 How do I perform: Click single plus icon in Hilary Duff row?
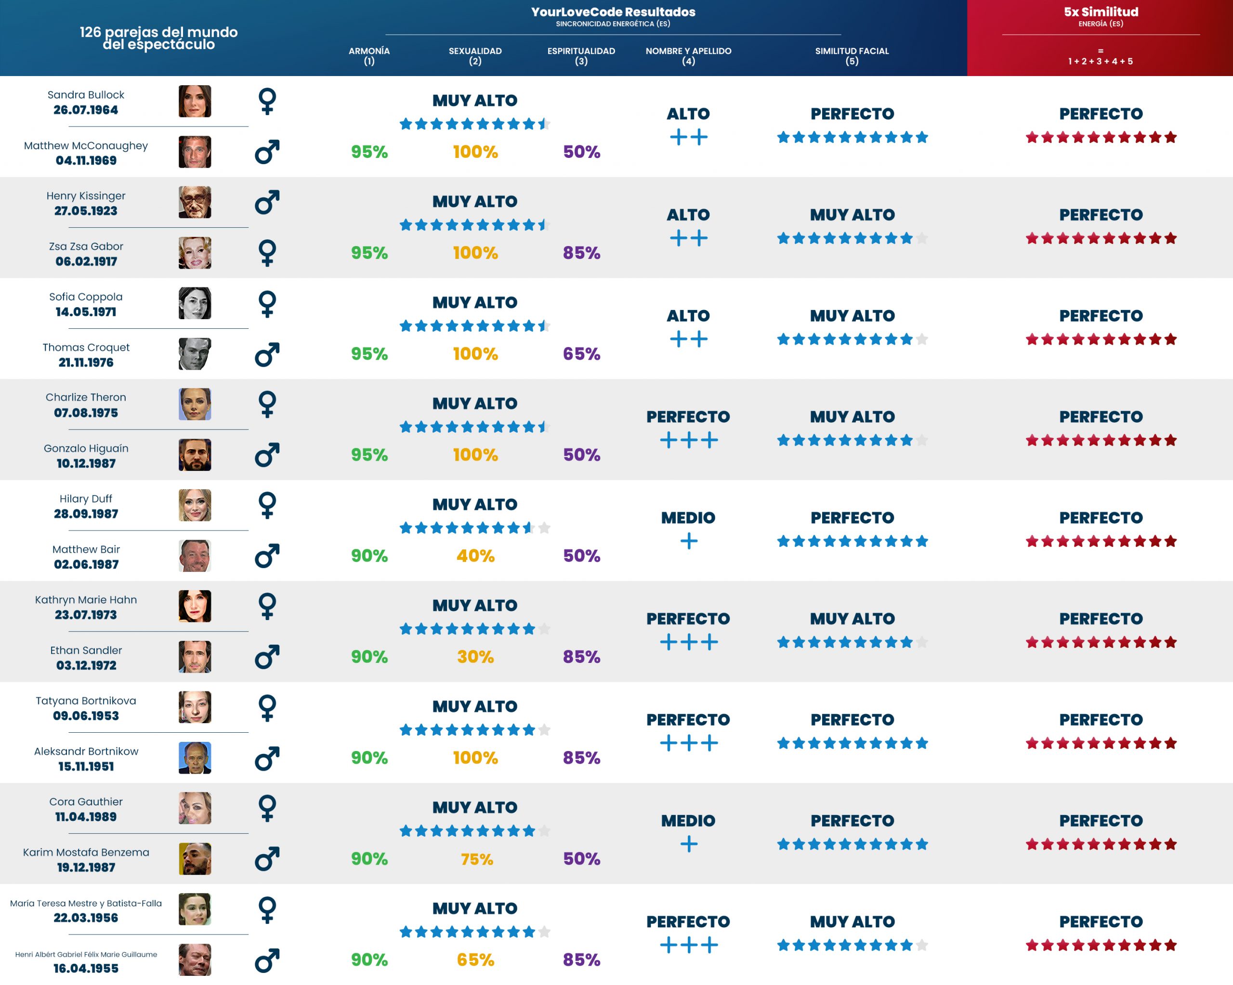pos(689,541)
